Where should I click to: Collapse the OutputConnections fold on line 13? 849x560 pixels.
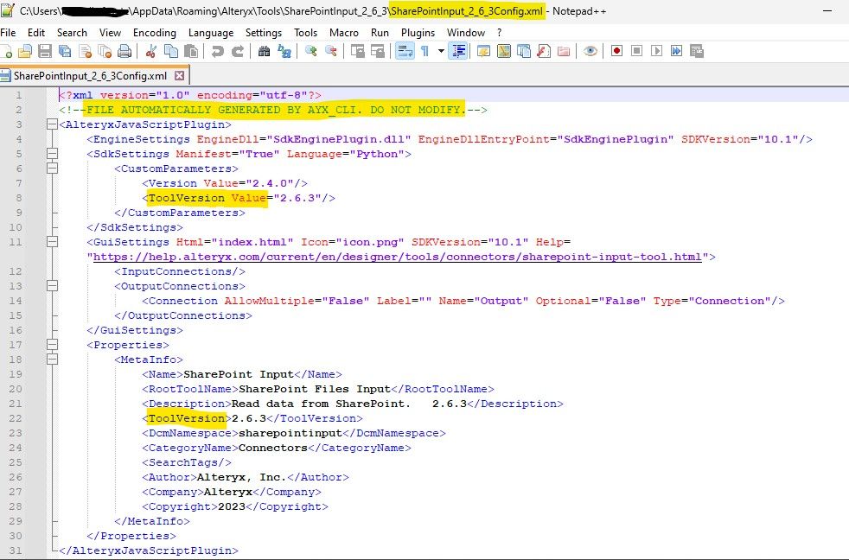52,286
